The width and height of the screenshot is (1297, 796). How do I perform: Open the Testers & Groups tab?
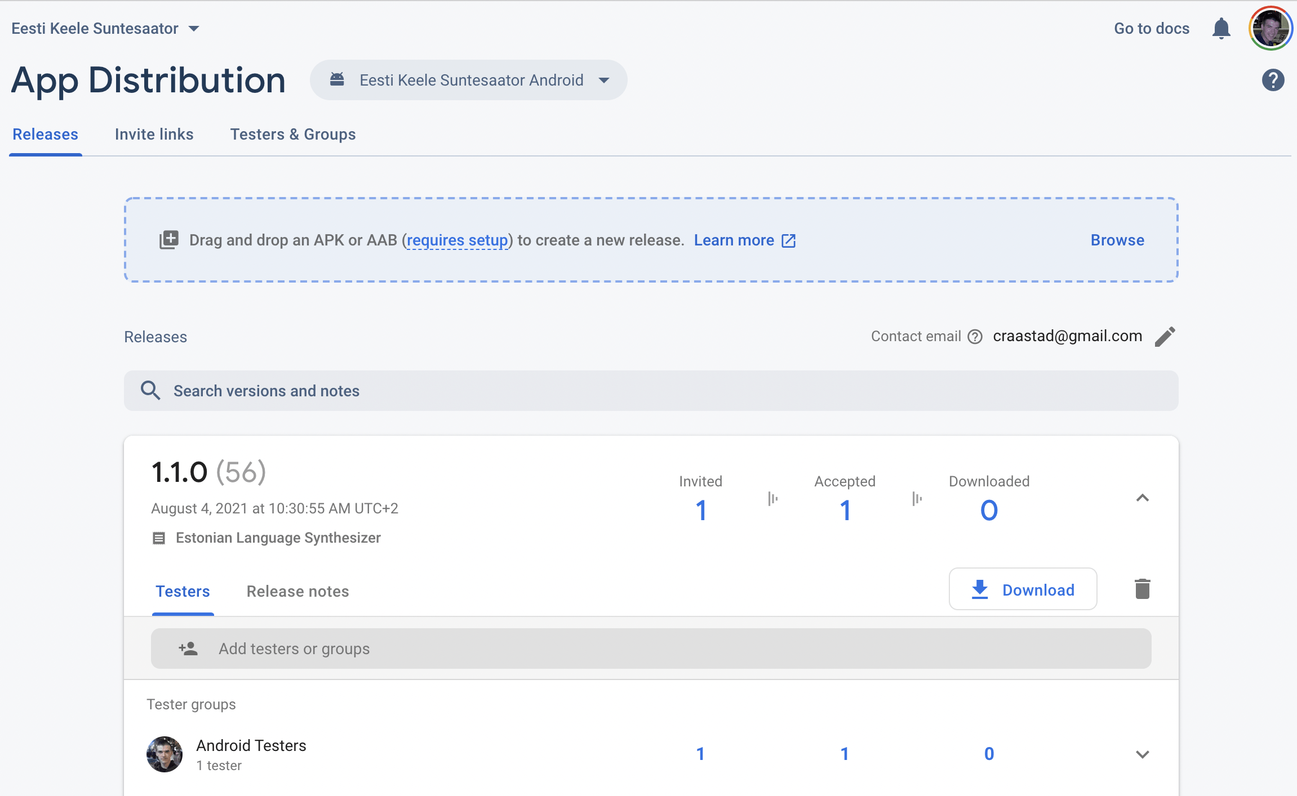293,135
